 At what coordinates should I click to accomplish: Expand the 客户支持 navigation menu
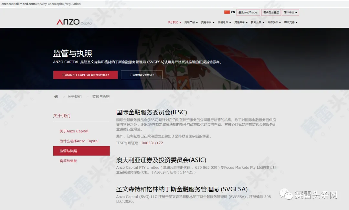[x=291, y=22]
